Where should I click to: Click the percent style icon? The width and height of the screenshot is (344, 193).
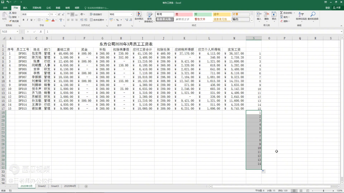point(117,20)
